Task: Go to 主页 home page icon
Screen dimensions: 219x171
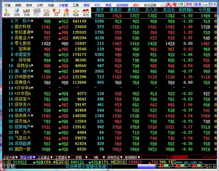Action: pos(66,12)
